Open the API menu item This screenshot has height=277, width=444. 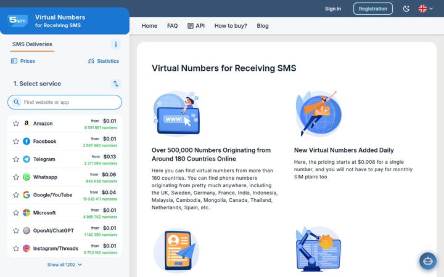click(196, 26)
